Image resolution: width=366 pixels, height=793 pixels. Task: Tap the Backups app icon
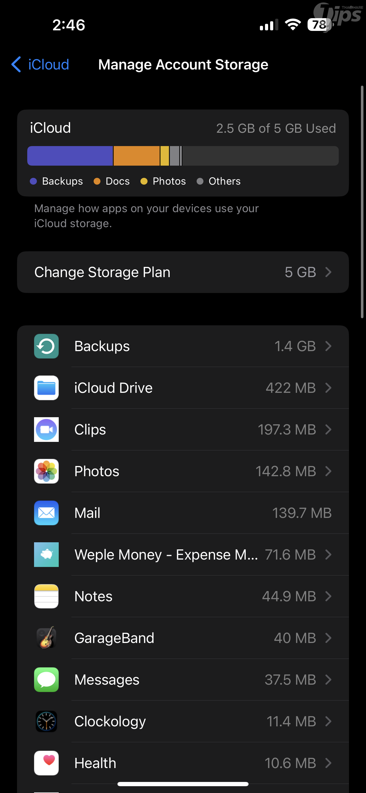pyautogui.click(x=46, y=346)
